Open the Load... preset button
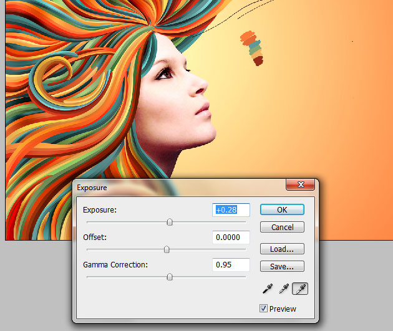Image resolution: width=393 pixels, height=331 pixels. [x=282, y=249]
